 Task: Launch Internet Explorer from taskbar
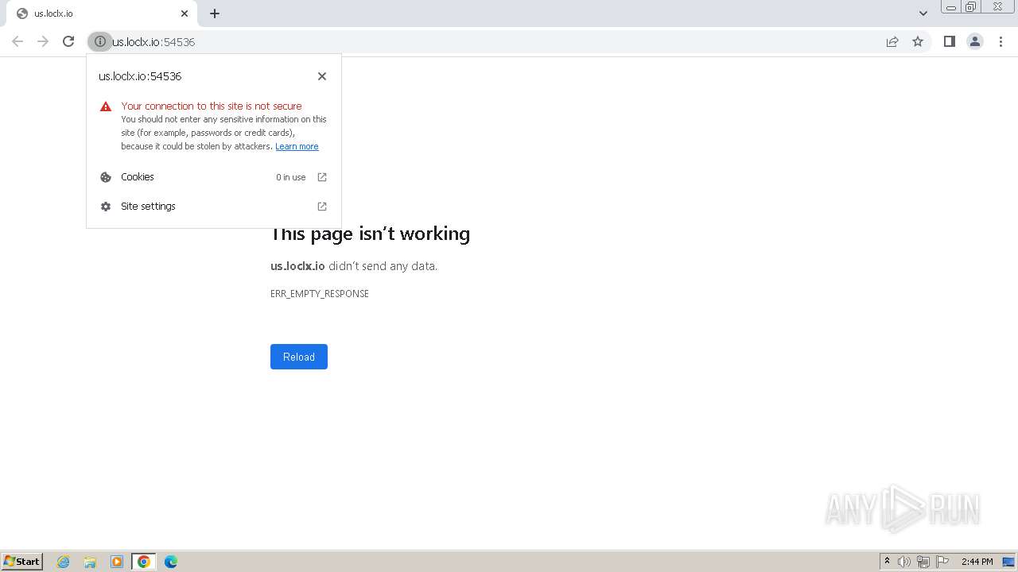tap(64, 562)
